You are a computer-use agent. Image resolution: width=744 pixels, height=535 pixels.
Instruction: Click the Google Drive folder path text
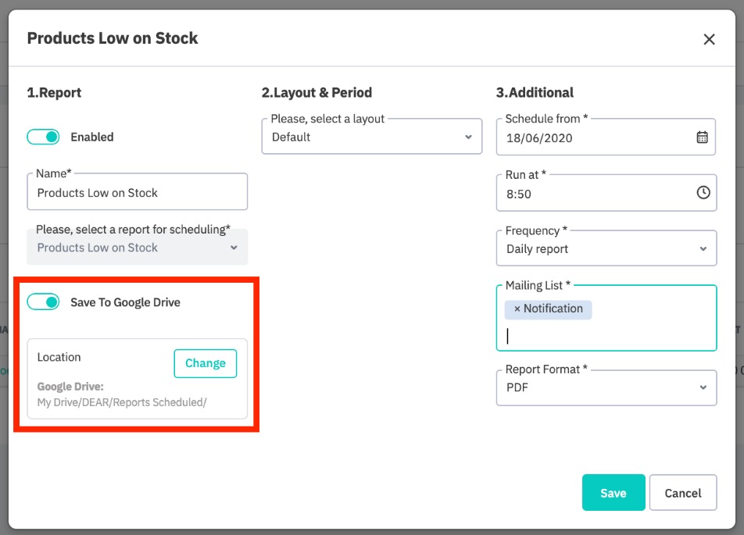coord(122,403)
